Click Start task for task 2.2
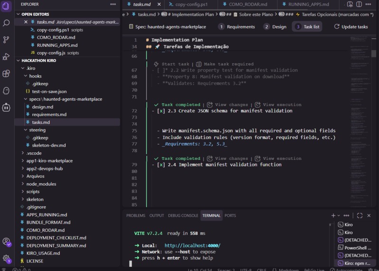 point(172,64)
